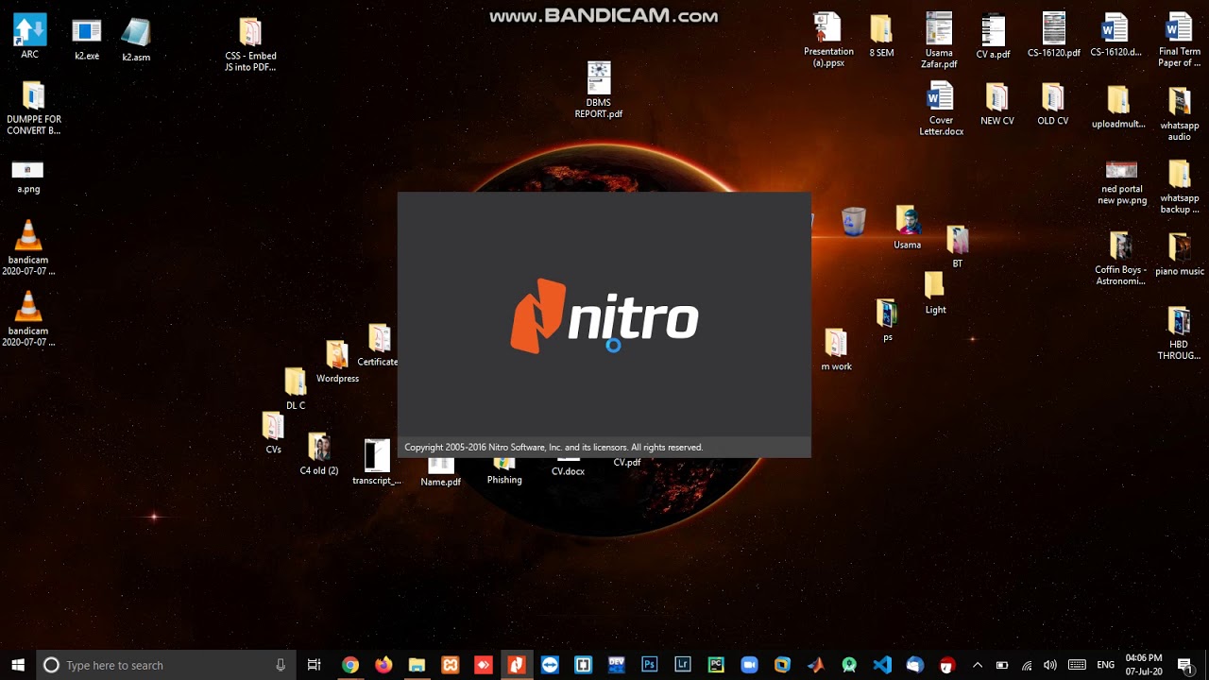Open File Explorer in the taskbar
This screenshot has width=1209, height=680.
(x=417, y=665)
